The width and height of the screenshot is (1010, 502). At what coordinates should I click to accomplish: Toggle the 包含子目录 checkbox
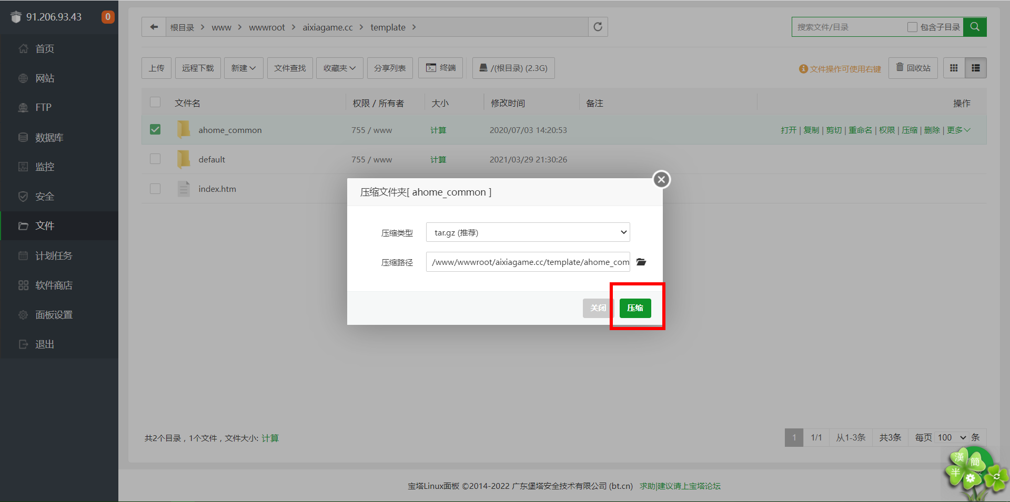tap(912, 27)
